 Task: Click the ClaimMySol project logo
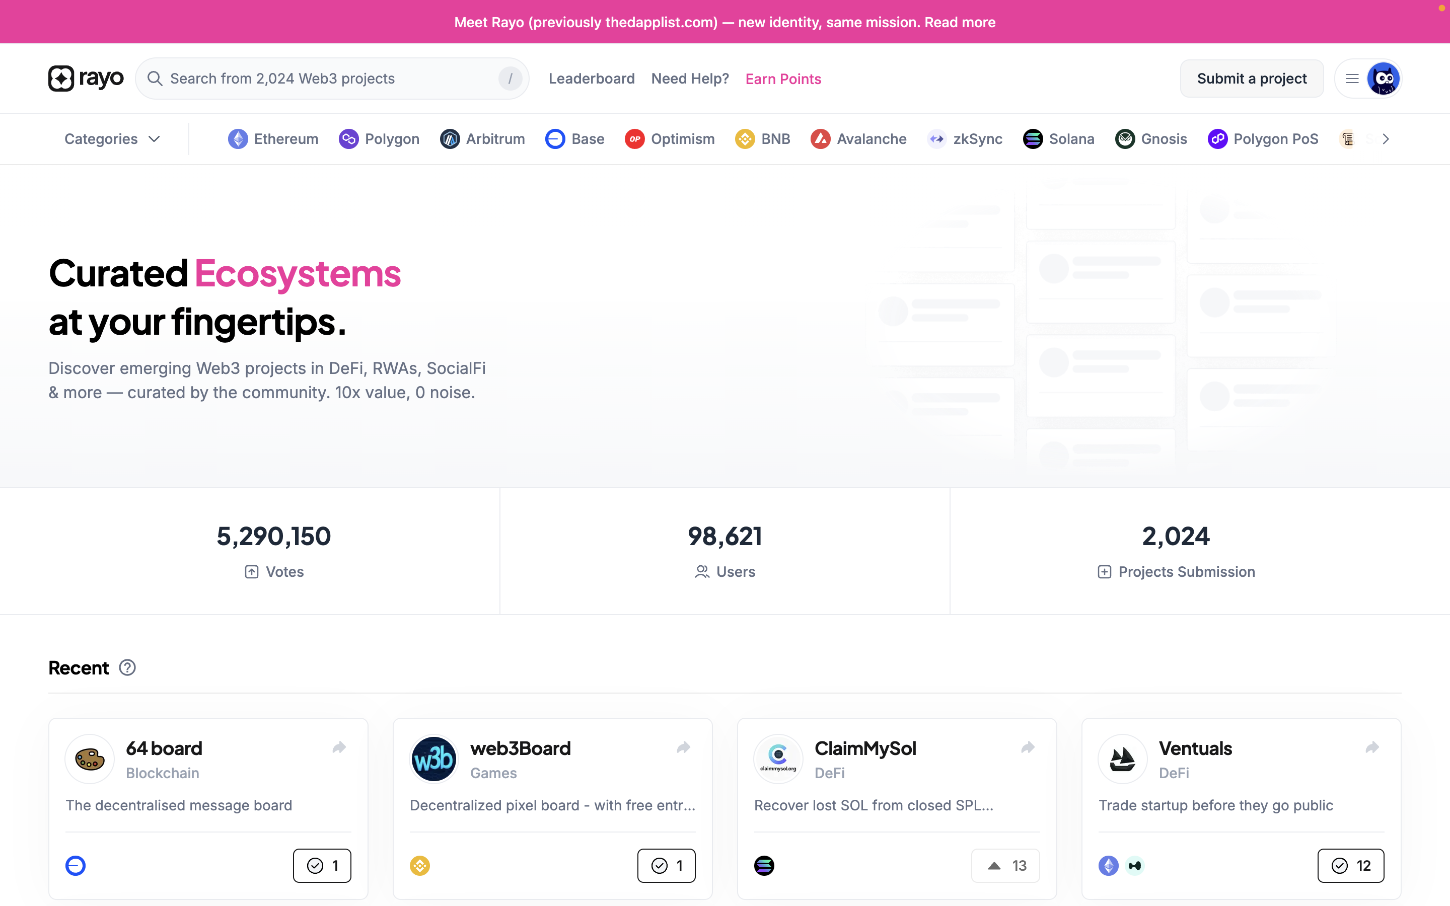tap(778, 759)
